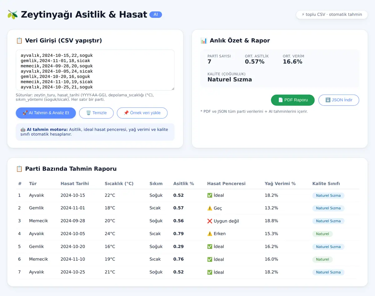Click Naturel Sızma badge in row 2
375x296 pixels.
328,208
